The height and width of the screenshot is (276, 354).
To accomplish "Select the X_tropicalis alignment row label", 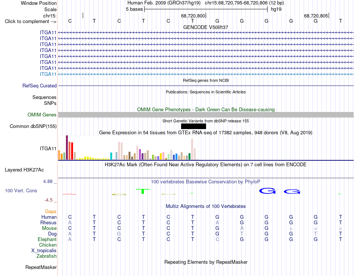I will tap(44, 251).
